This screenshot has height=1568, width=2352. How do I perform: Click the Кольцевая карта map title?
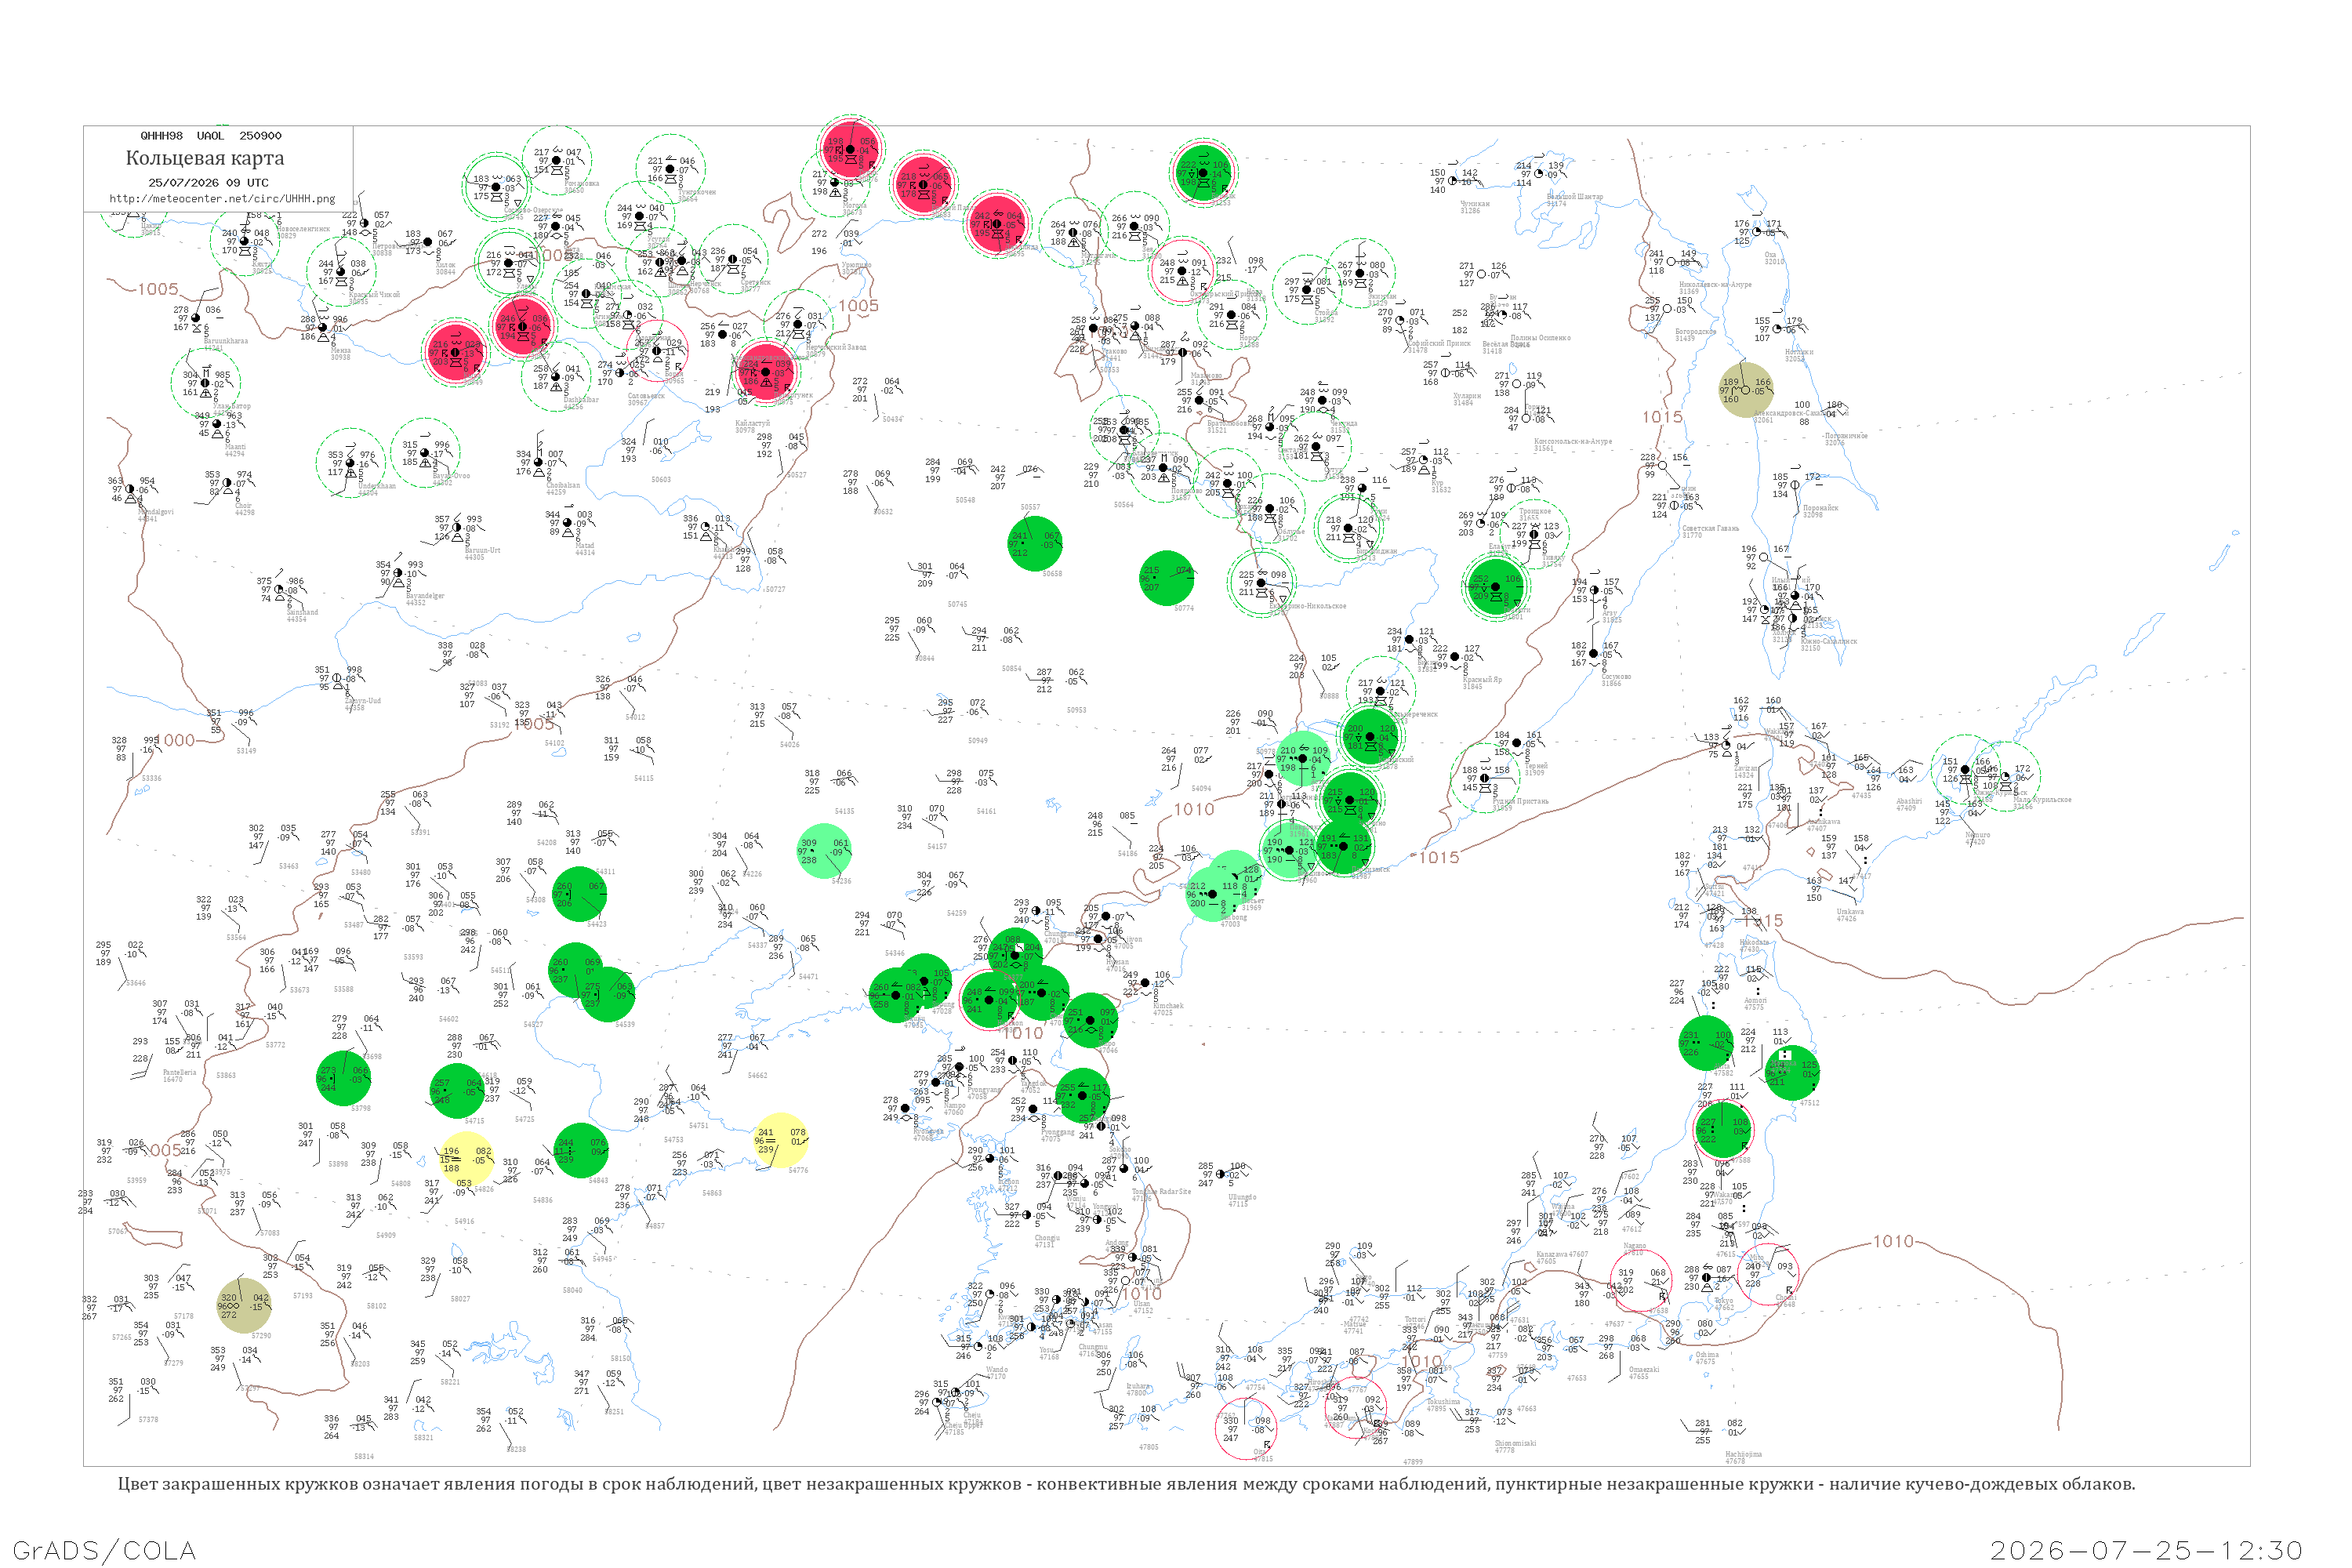click(205, 158)
